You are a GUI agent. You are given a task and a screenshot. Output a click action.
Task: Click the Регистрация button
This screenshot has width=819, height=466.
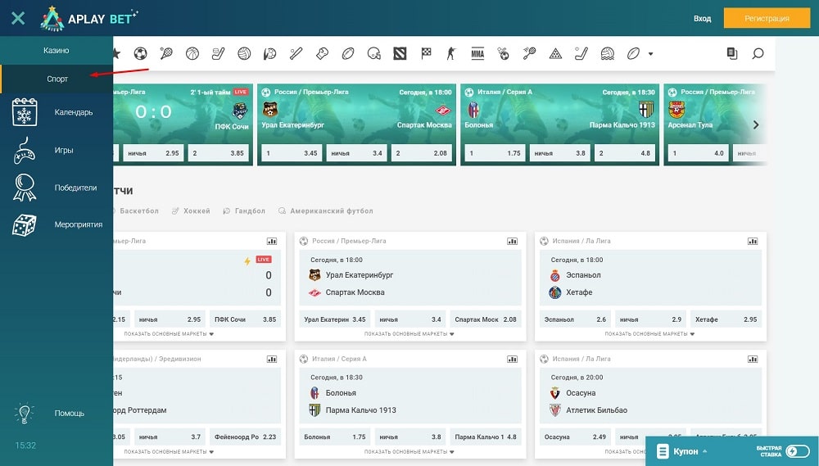point(767,18)
